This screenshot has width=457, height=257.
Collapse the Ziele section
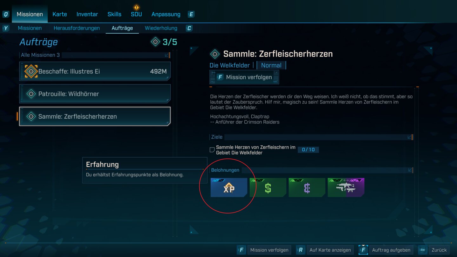pyautogui.click(x=410, y=137)
